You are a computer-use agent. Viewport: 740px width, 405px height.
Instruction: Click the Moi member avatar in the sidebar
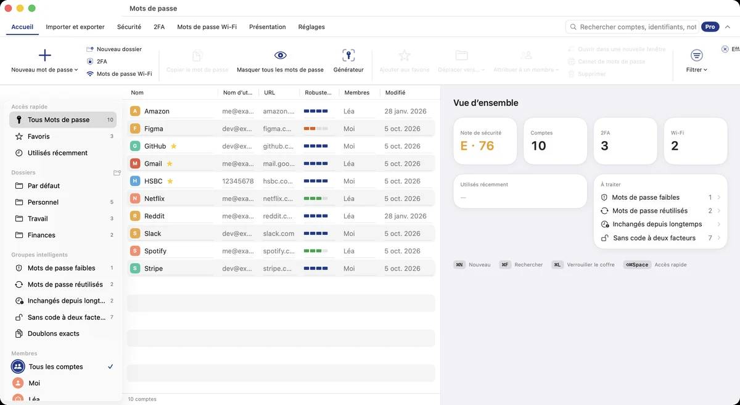point(18,383)
